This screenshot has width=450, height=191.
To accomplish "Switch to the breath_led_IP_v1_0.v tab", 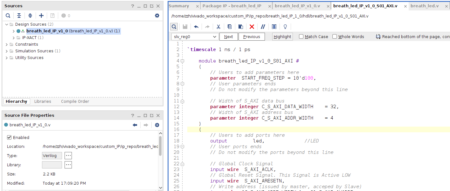I will [x=297, y=6].
